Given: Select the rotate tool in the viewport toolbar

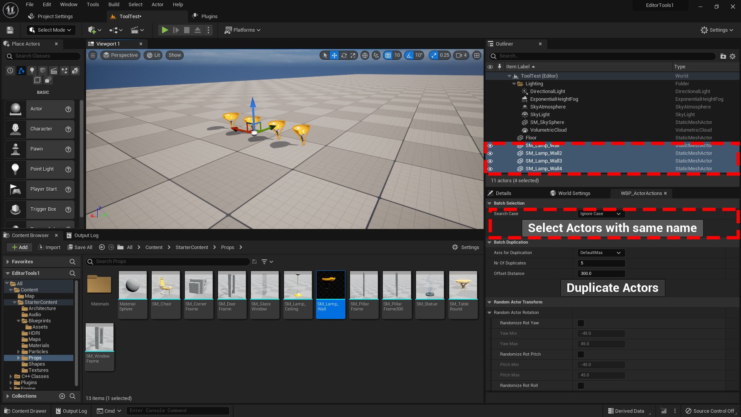Looking at the screenshot, I should tap(343, 55).
